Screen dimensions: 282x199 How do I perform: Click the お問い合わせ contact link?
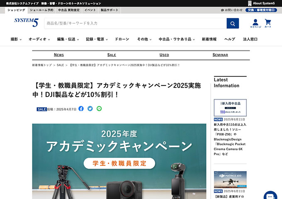(x=231, y=10)
